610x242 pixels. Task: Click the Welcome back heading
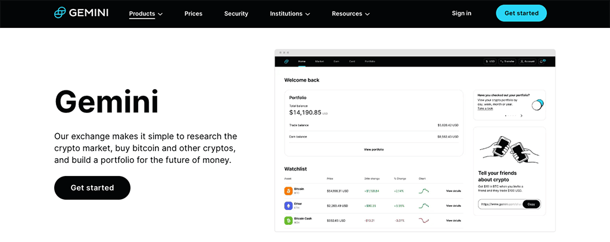point(302,80)
